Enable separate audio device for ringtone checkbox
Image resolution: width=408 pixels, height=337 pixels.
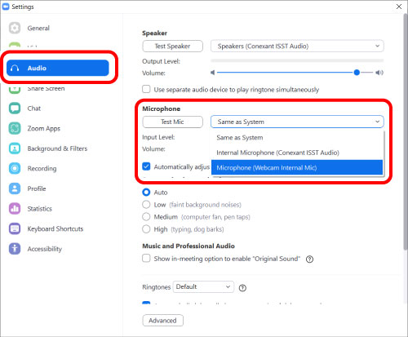click(146, 89)
